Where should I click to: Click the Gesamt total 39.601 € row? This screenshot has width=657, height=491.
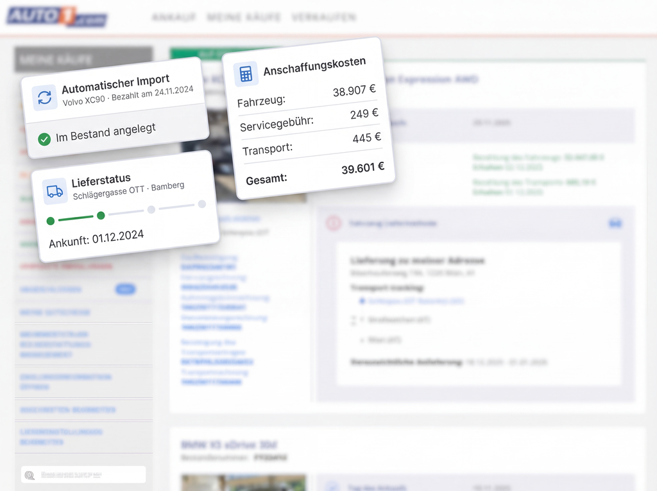[x=314, y=173]
